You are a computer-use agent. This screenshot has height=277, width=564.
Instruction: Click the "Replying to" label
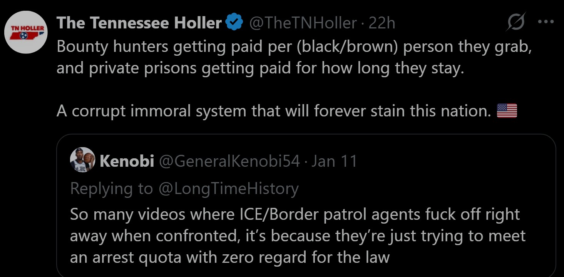(x=111, y=188)
